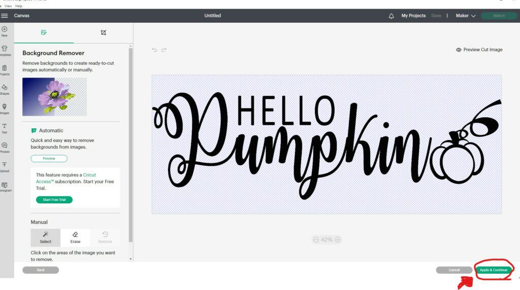Click Apply & Continue
The height and width of the screenshot is (290, 520).
(494, 270)
